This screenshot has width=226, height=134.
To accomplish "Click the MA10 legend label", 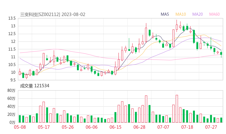I will pos(180,14).
